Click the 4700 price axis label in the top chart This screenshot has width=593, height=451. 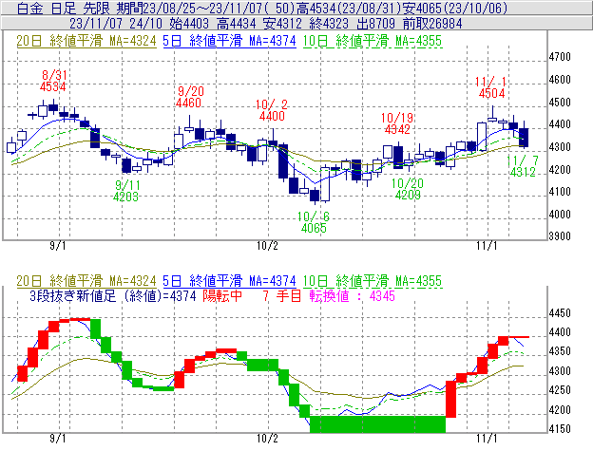click(560, 57)
